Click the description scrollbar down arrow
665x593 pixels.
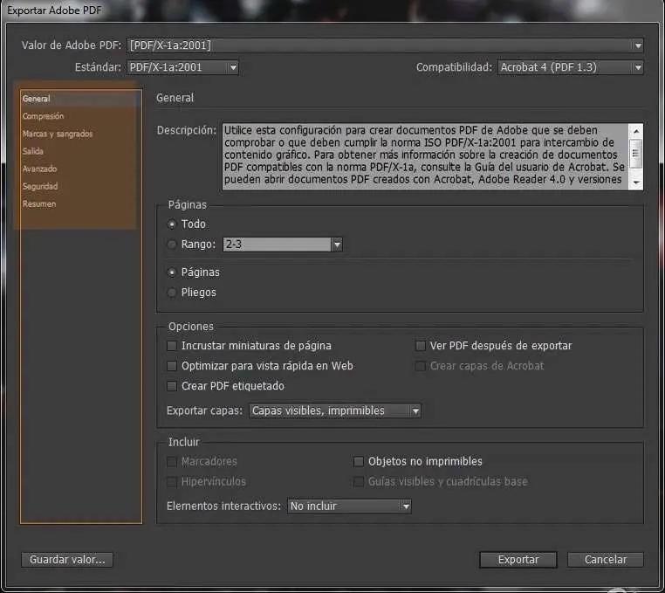pos(635,183)
